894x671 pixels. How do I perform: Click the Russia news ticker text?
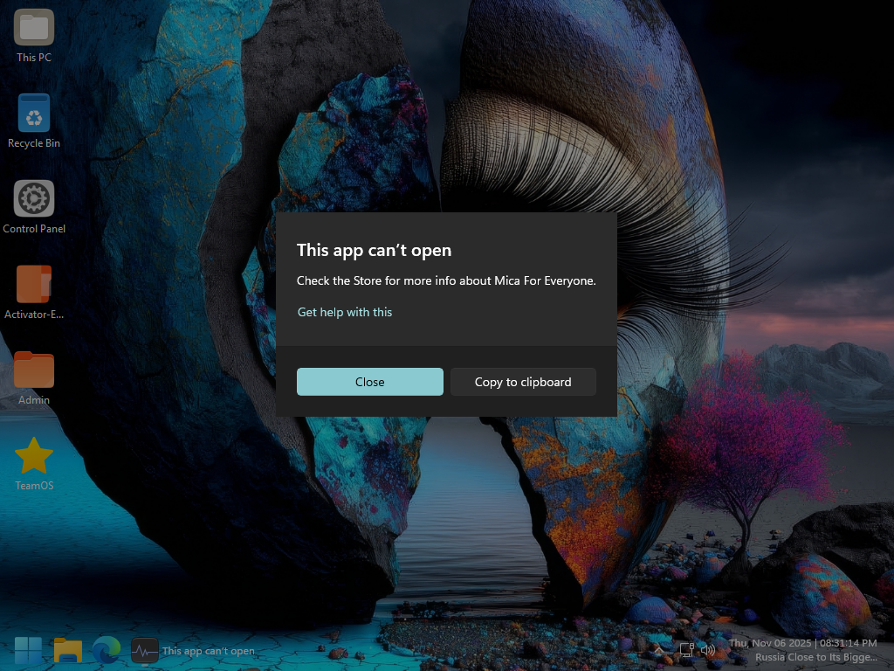click(816, 657)
